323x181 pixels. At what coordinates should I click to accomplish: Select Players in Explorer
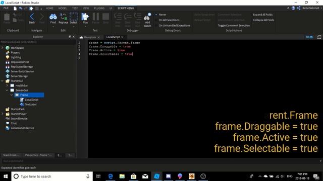pos(15,52)
